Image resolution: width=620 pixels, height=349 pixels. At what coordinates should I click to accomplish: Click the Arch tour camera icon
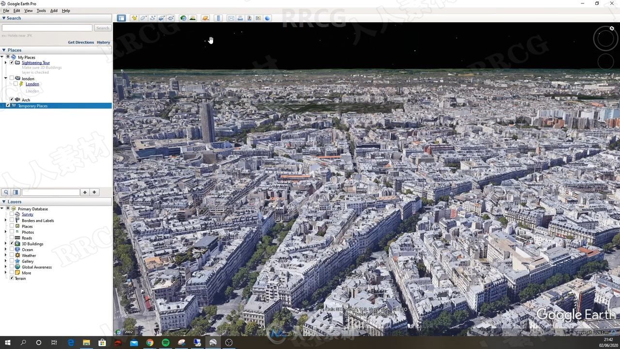(x=17, y=99)
